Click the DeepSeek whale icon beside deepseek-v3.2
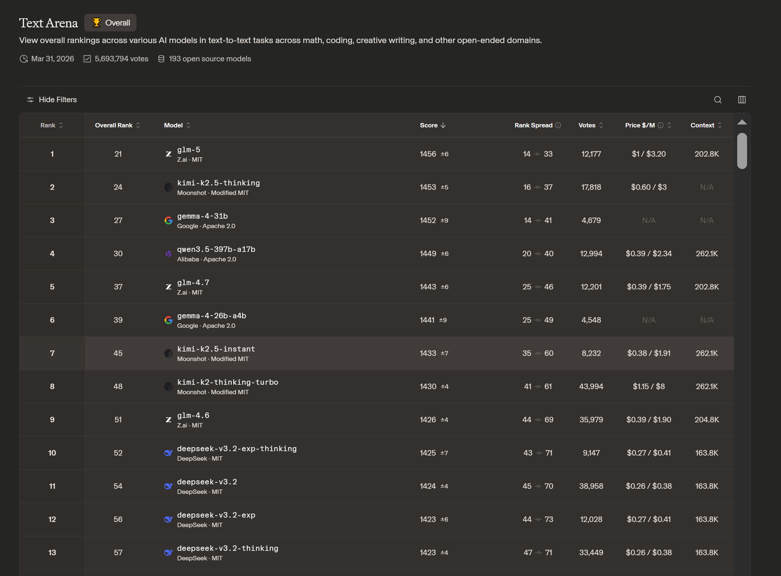The height and width of the screenshot is (576, 781). [168, 486]
